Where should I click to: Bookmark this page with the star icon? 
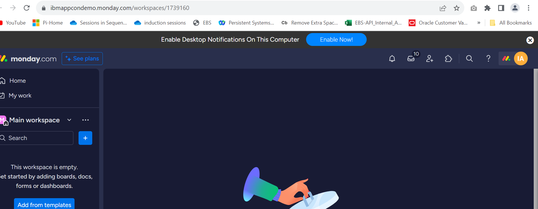pos(457,8)
